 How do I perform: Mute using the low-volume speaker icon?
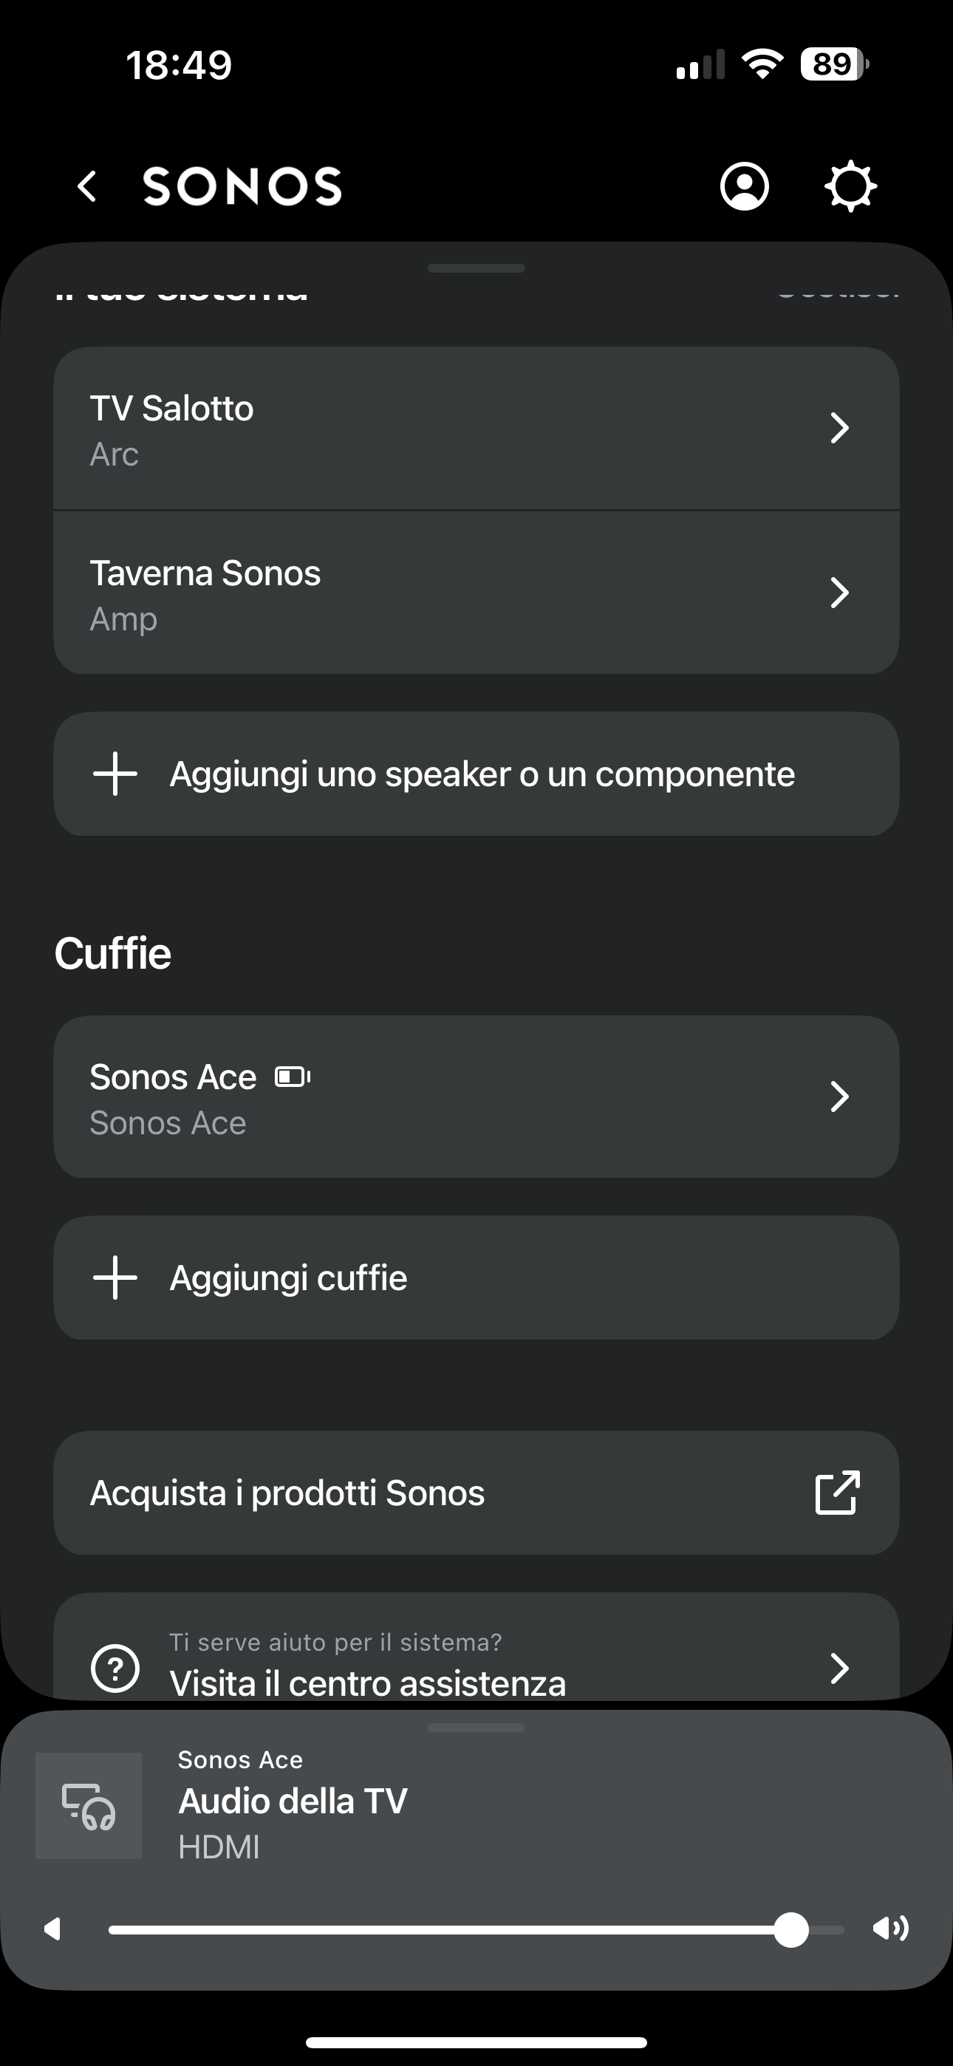click(x=53, y=1929)
